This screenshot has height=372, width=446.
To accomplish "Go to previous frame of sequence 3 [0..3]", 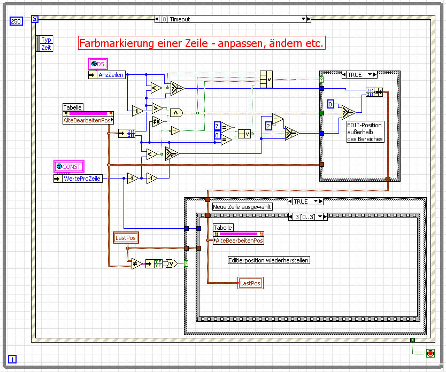I will pyautogui.click(x=290, y=217).
